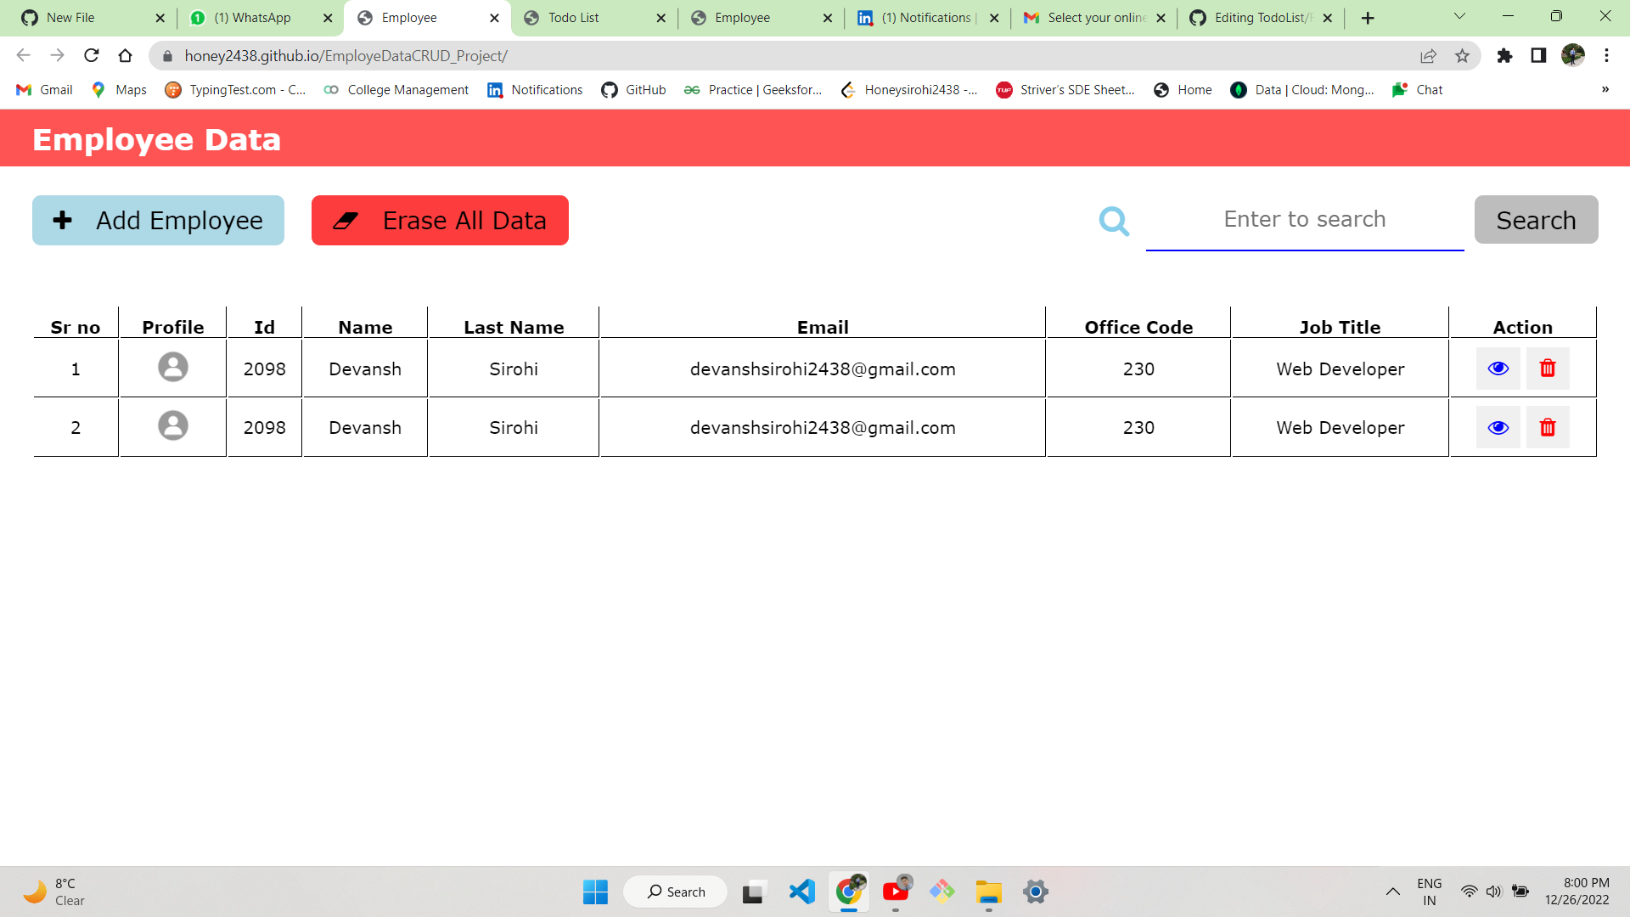Click the blue magnifier search icon
The height and width of the screenshot is (917, 1630).
(1114, 221)
